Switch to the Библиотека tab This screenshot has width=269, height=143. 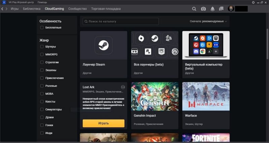point(32,9)
